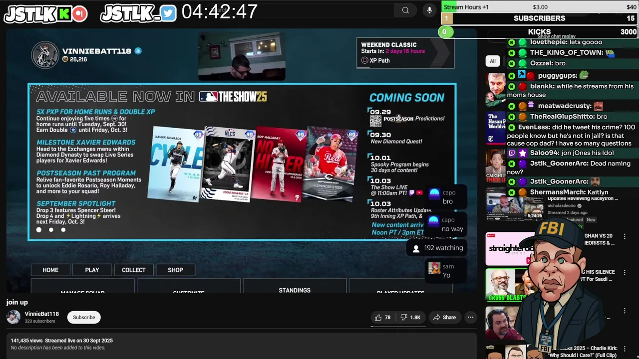Open the straighterade live video thumbnail
This screenshot has width=639, height=359.
(x=510, y=248)
